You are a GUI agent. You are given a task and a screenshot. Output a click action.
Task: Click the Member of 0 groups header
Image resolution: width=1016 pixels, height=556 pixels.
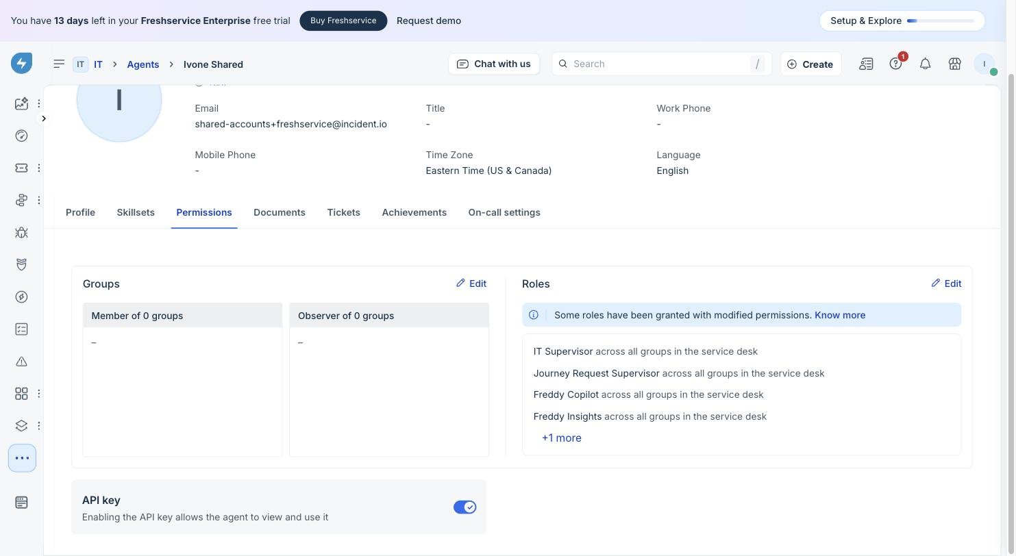pyautogui.click(x=182, y=316)
